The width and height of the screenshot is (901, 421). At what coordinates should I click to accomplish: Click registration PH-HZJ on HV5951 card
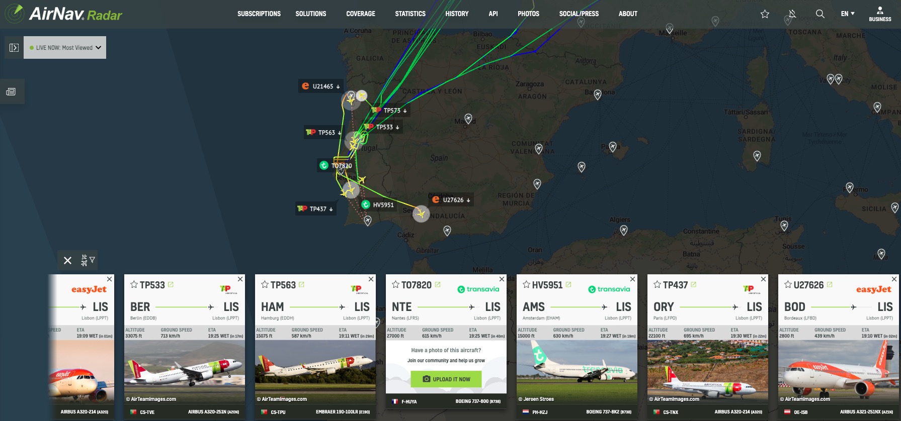540,412
